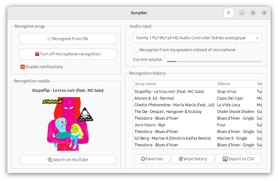278x181 pixels.
Task: Select the Joris Voorn - Ryo history row
Action: click(150, 125)
